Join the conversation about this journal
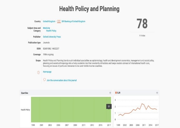 click(x=62, y=80)
